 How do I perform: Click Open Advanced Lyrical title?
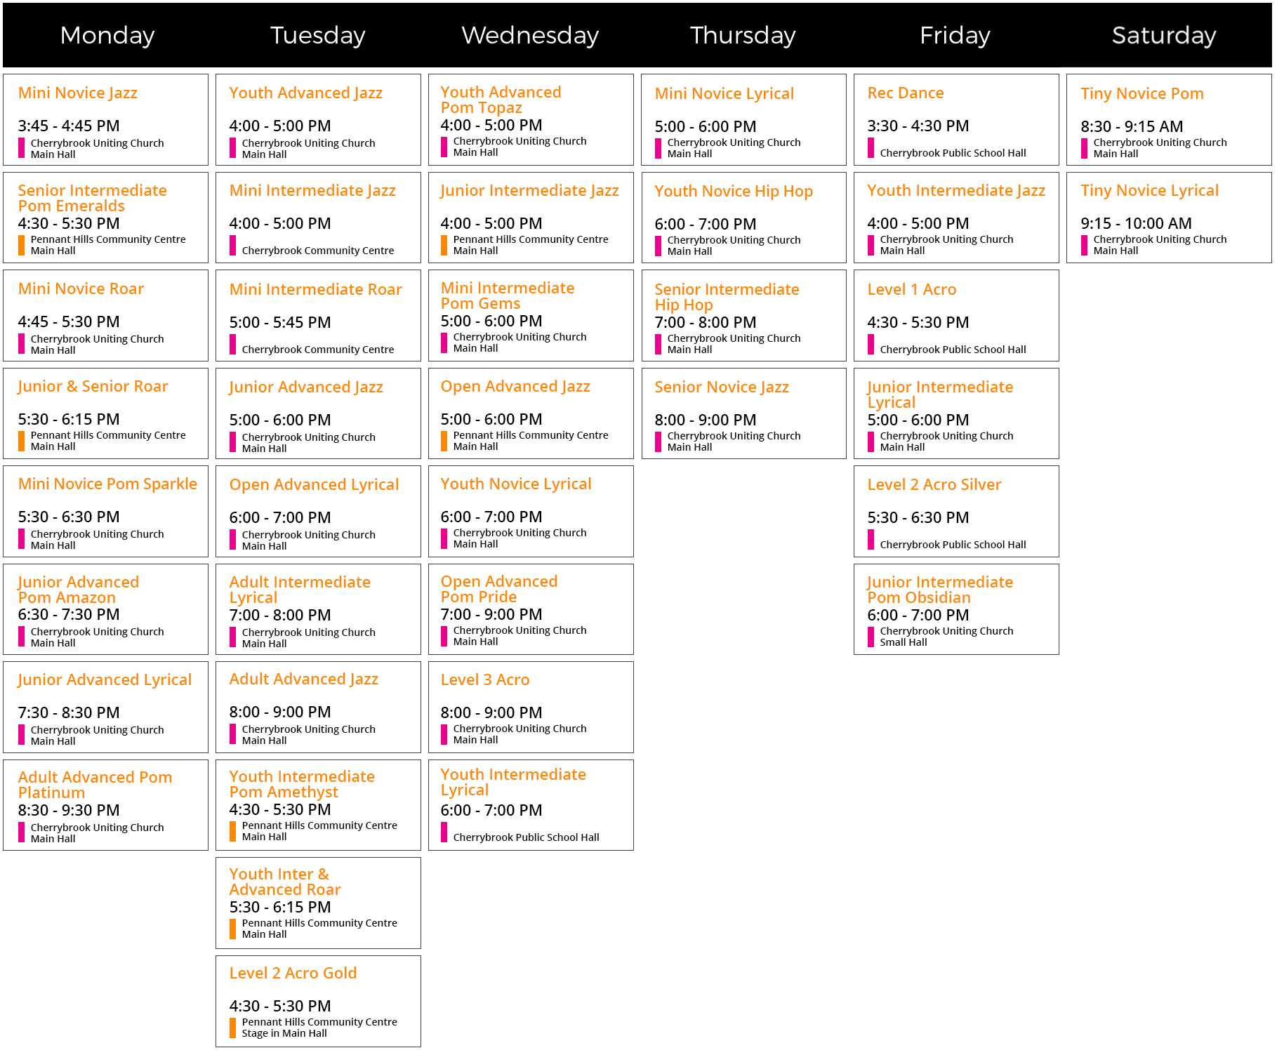coord(314,485)
